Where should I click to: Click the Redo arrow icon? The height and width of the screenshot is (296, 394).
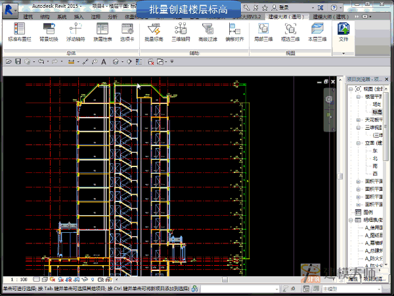pos(55,61)
